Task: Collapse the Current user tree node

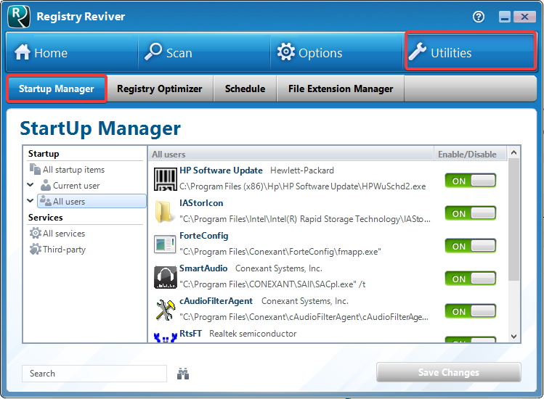Action: [31, 185]
